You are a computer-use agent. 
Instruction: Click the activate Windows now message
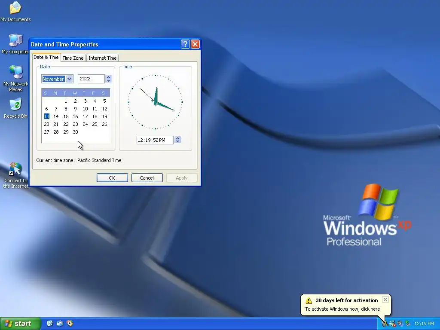342,309
